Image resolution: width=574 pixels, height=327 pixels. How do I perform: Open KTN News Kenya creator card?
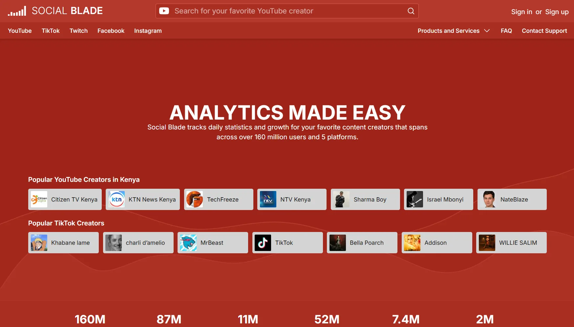pos(143,199)
